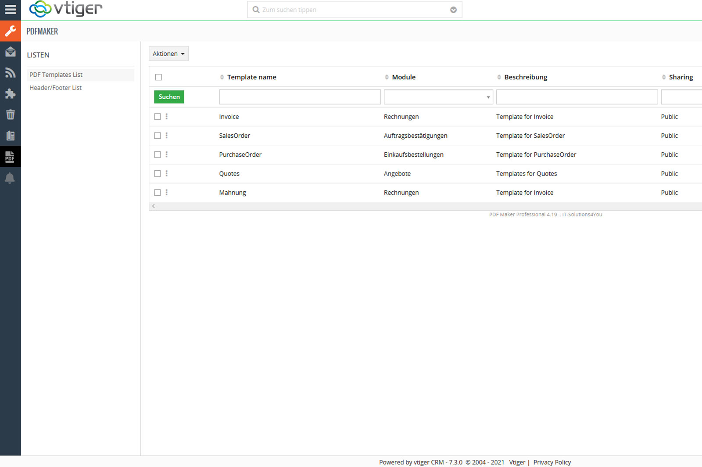Click the SalesOrder template name

coord(234,136)
